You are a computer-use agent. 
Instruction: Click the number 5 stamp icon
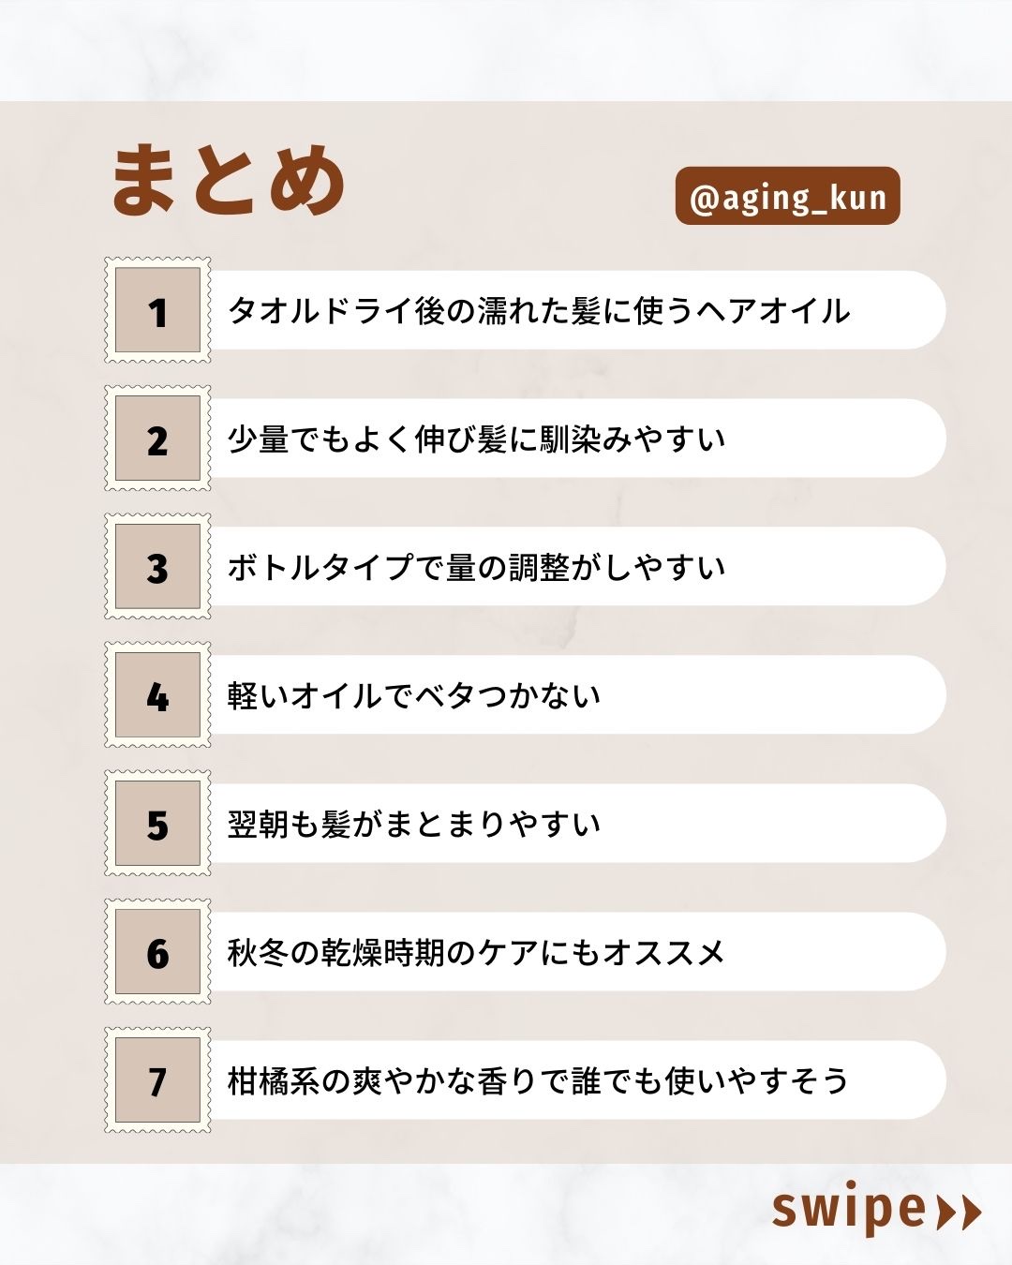pos(157,824)
